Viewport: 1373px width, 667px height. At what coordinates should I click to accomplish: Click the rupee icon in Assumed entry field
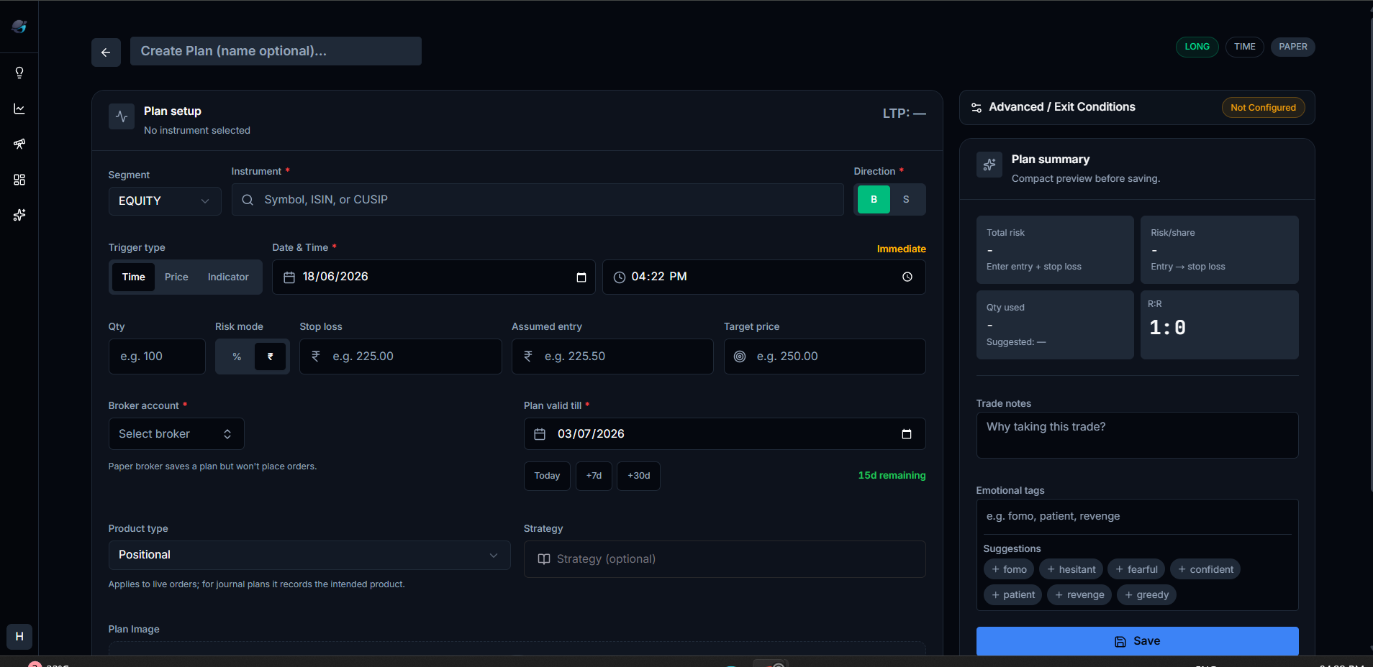(528, 356)
